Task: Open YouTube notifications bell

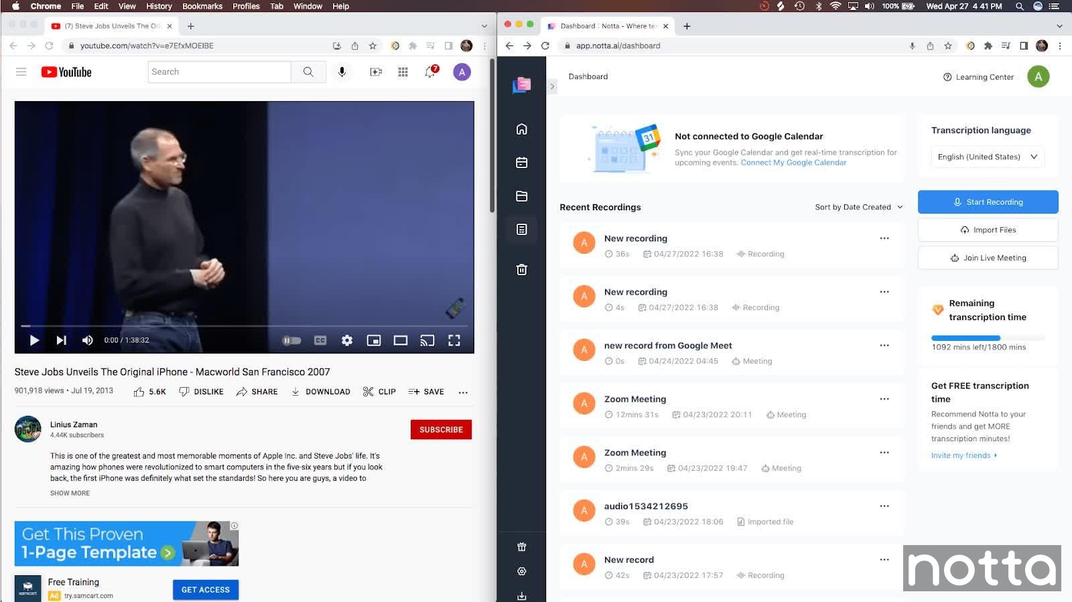Action: [x=431, y=72]
